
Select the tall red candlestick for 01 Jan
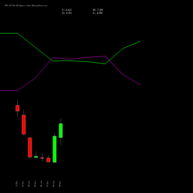pyautogui.click(x=24, y=125)
